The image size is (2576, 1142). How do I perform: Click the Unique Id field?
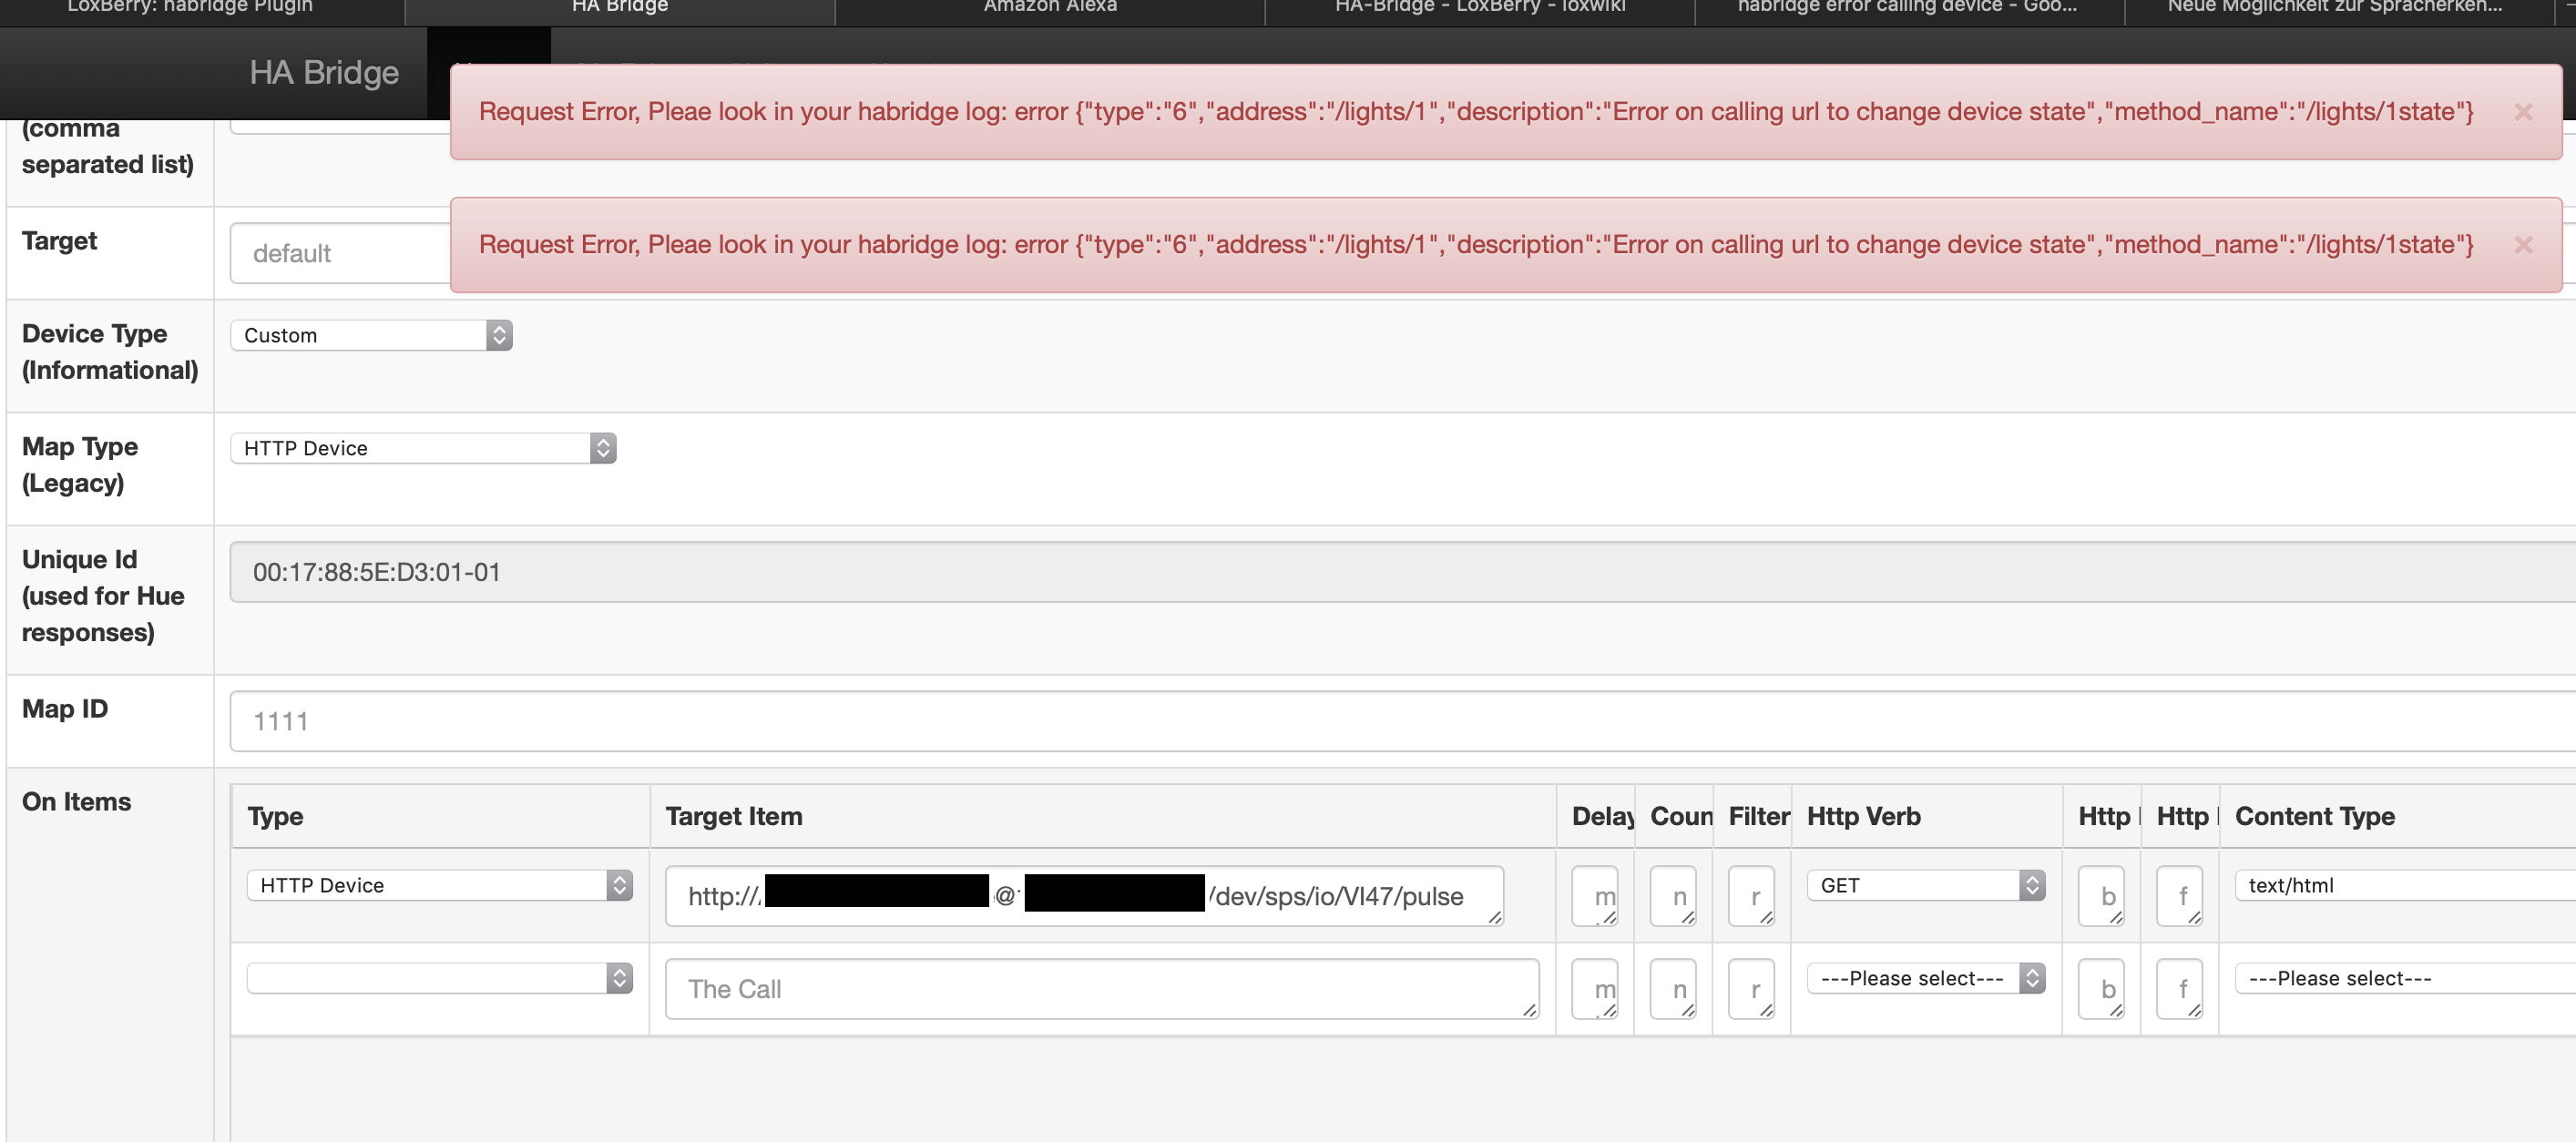click(1400, 572)
